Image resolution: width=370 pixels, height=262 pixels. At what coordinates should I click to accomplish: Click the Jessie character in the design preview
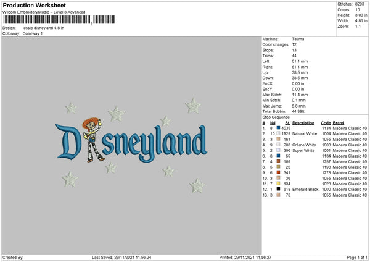coord(93,140)
